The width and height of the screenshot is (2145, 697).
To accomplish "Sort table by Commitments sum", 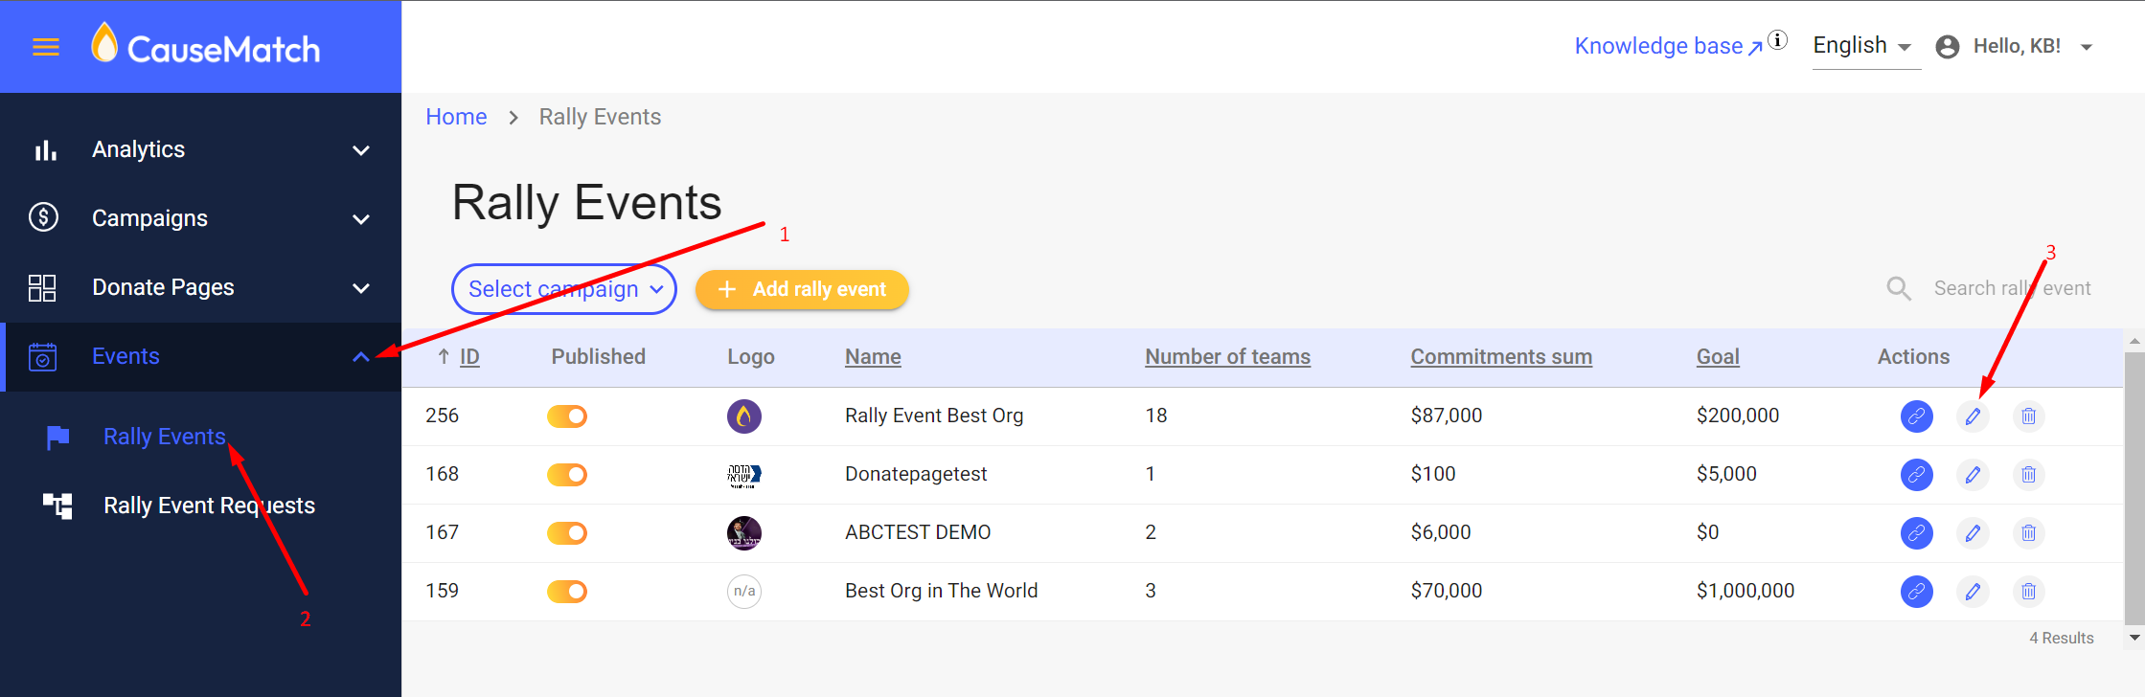I will tap(1501, 357).
